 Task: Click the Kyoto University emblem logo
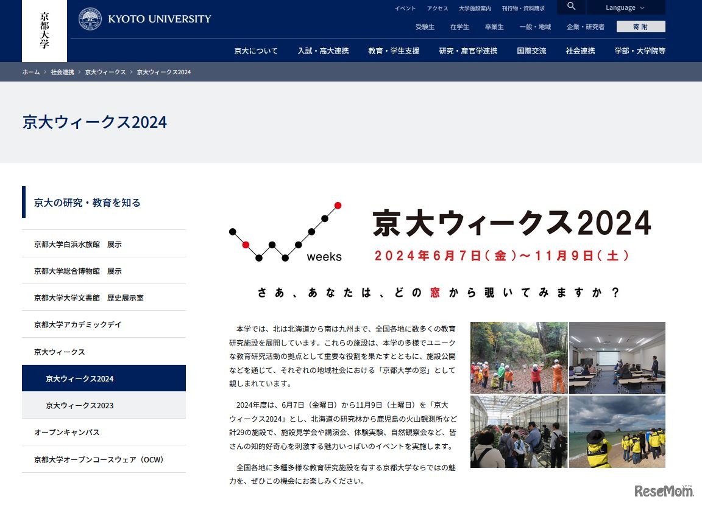[90, 19]
